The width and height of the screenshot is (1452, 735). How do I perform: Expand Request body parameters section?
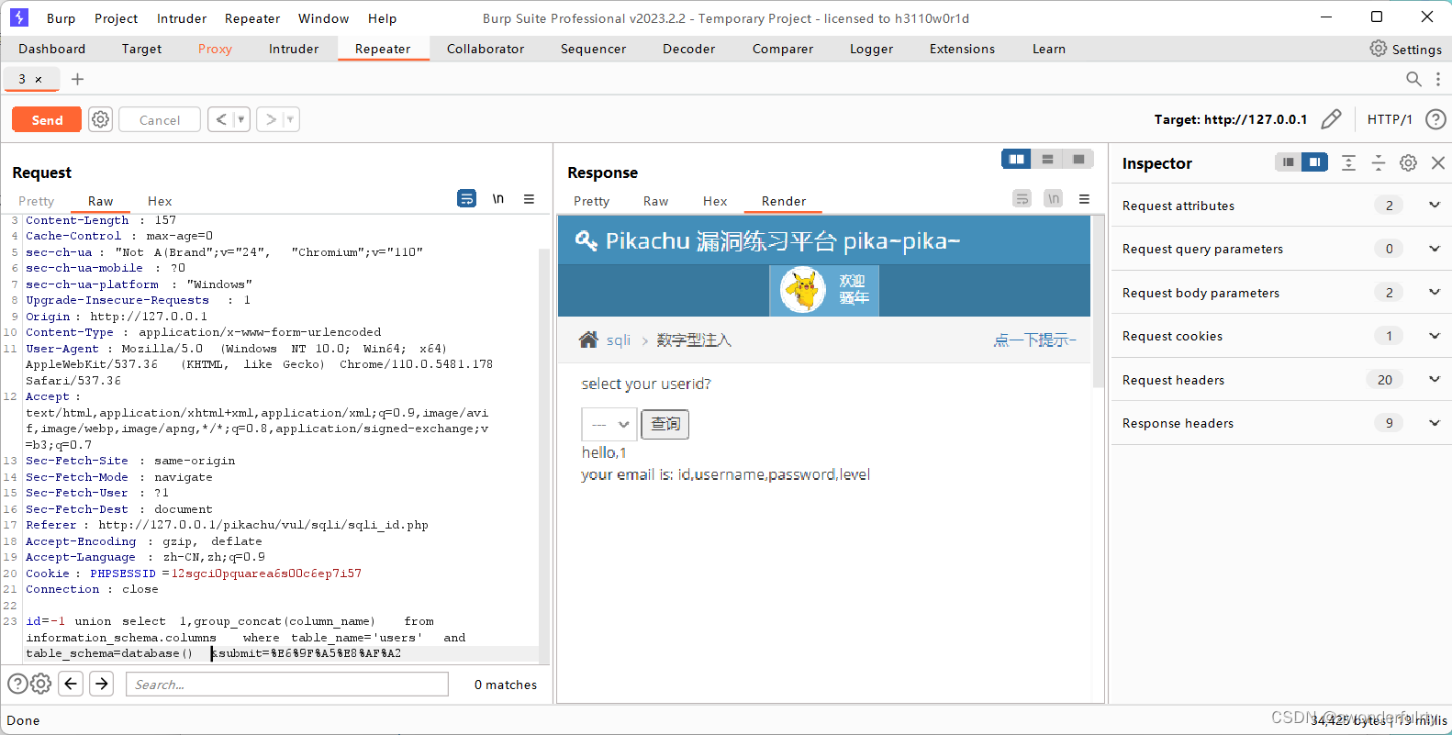tap(1435, 292)
